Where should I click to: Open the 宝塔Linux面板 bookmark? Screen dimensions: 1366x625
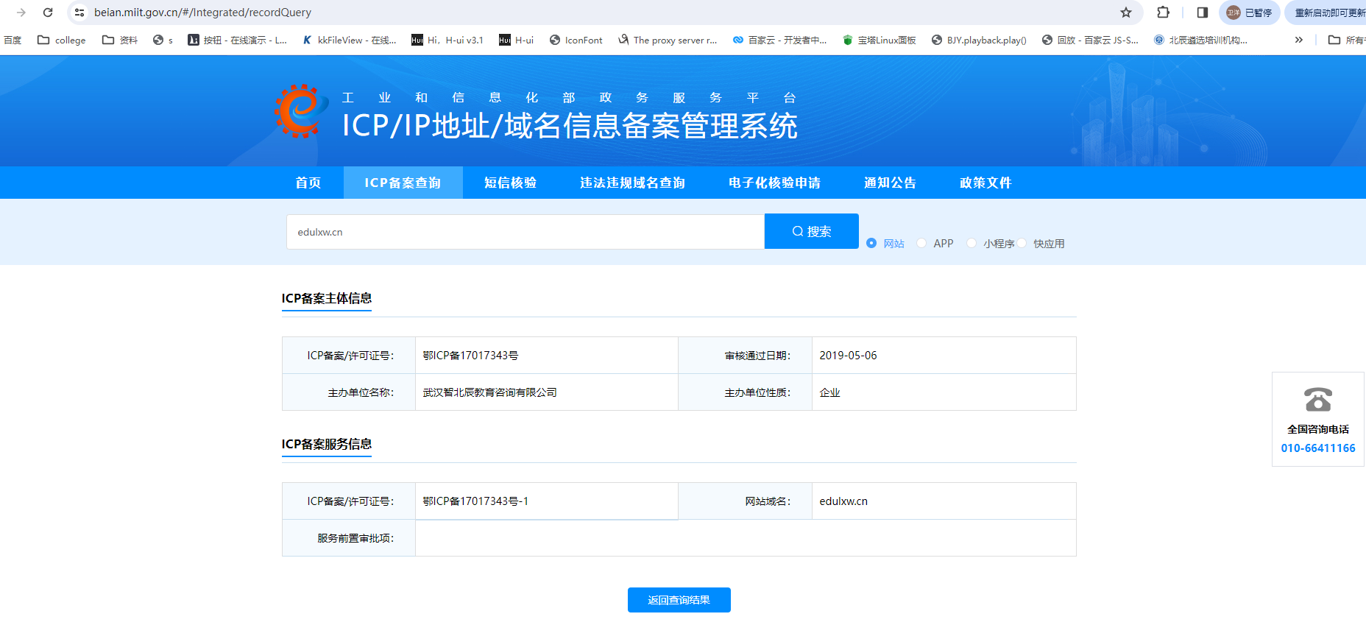tap(880, 40)
